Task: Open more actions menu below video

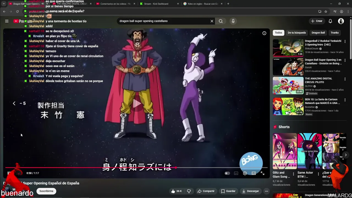Action: coord(266,191)
